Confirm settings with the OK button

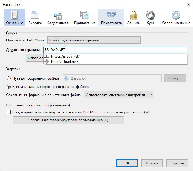click(x=127, y=163)
